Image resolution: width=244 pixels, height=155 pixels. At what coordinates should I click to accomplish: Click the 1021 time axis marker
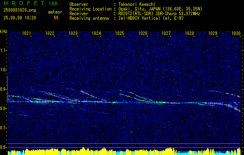pyautogui.click(x=27, y=33)
